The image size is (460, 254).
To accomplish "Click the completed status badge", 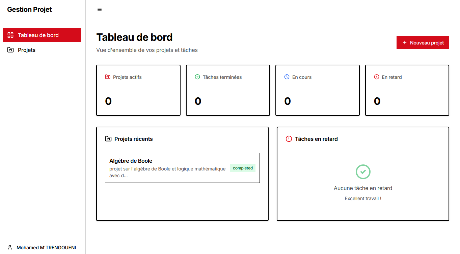I will pyautogui.click(x=243, y=168).
